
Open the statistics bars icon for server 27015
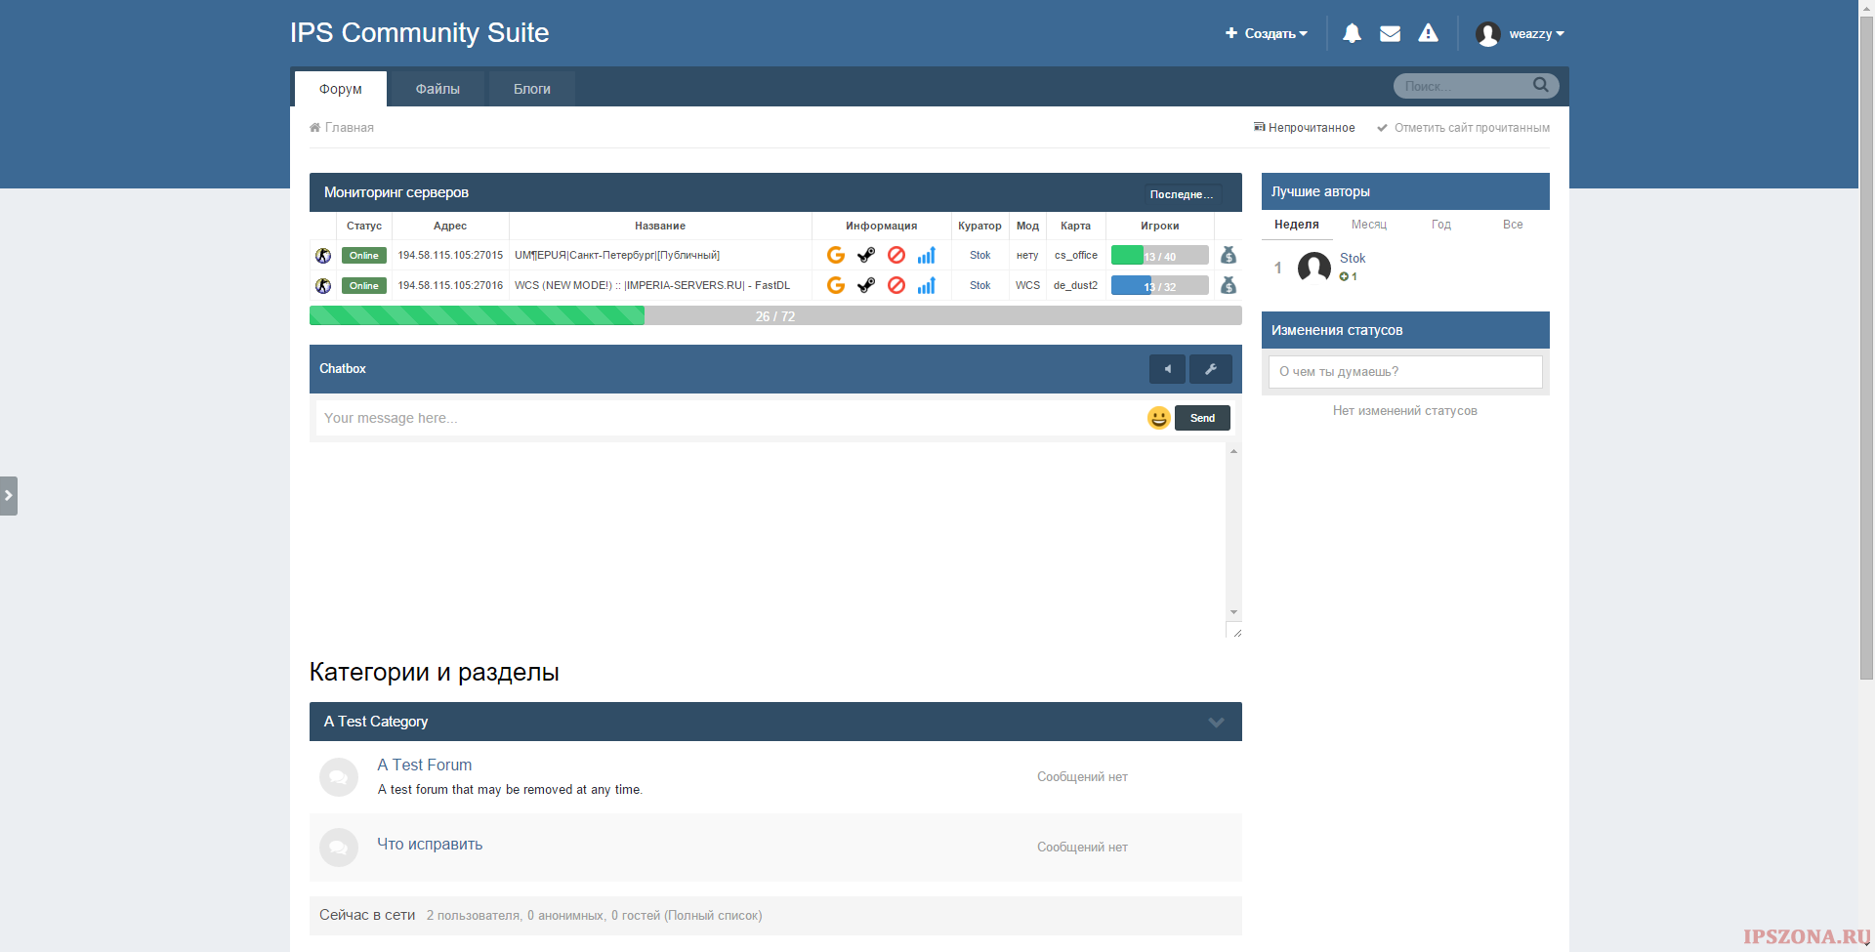point(927,255)
